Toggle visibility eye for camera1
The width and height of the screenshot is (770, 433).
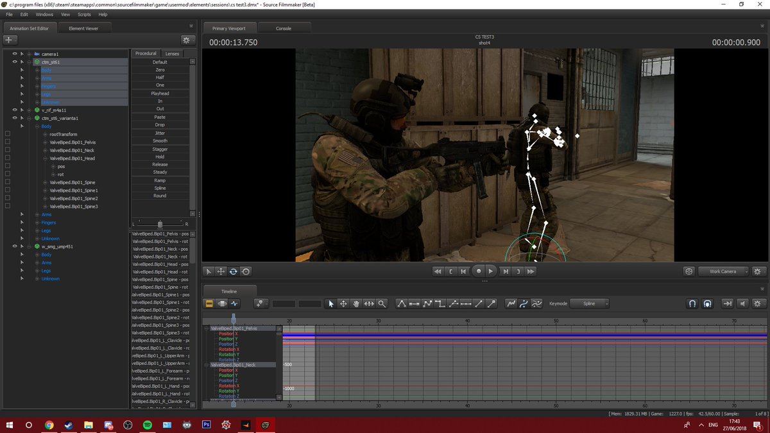pyautogui.click(x=15, y=54)
